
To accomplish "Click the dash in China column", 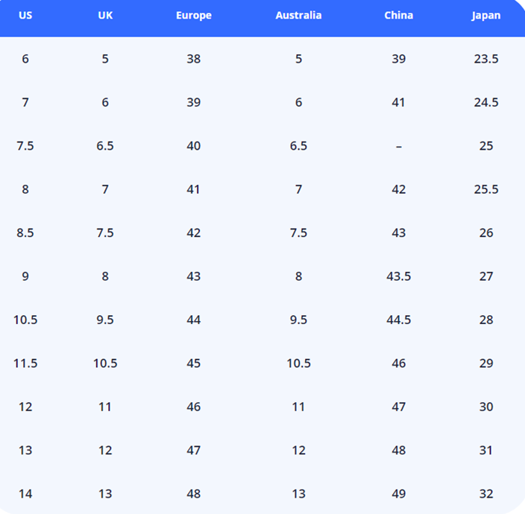I will [x=398, y=146].
